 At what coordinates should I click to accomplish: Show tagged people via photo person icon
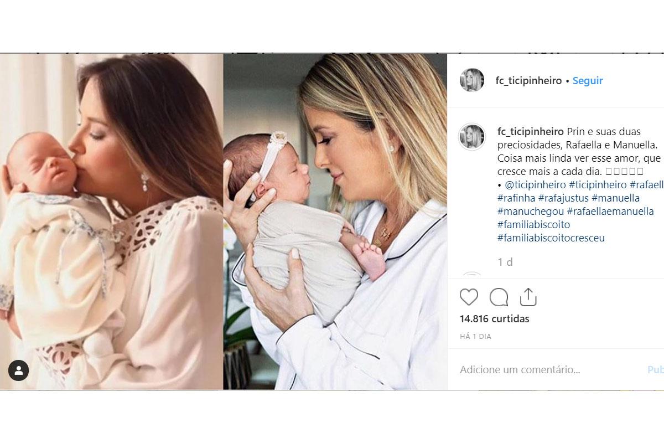coord(19,370)
